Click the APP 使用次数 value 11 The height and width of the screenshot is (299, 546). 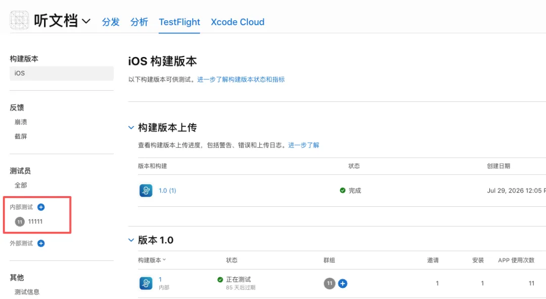(x=531, y=283)
